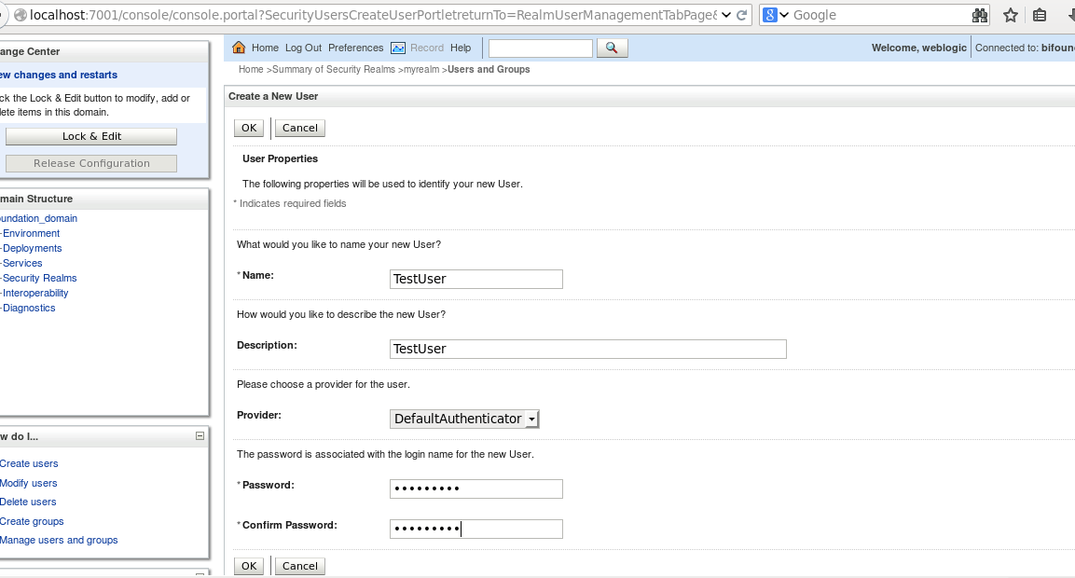Open the bookmarks list icon
This screenshot has height=578, width=1075.
point(1040,15)
